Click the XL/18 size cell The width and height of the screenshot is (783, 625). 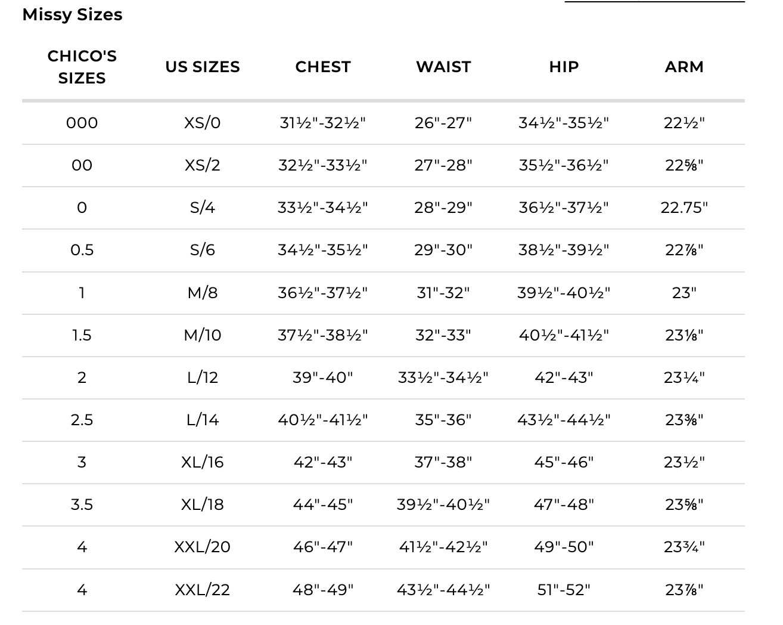point(203,505)
